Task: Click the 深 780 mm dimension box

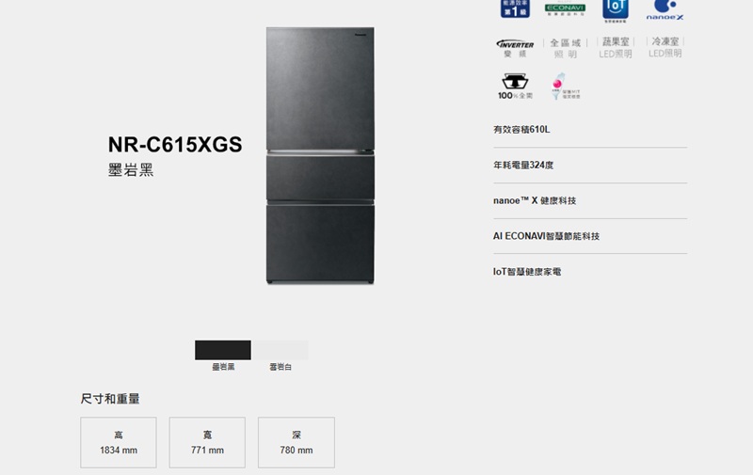Action: click(296, 442)
